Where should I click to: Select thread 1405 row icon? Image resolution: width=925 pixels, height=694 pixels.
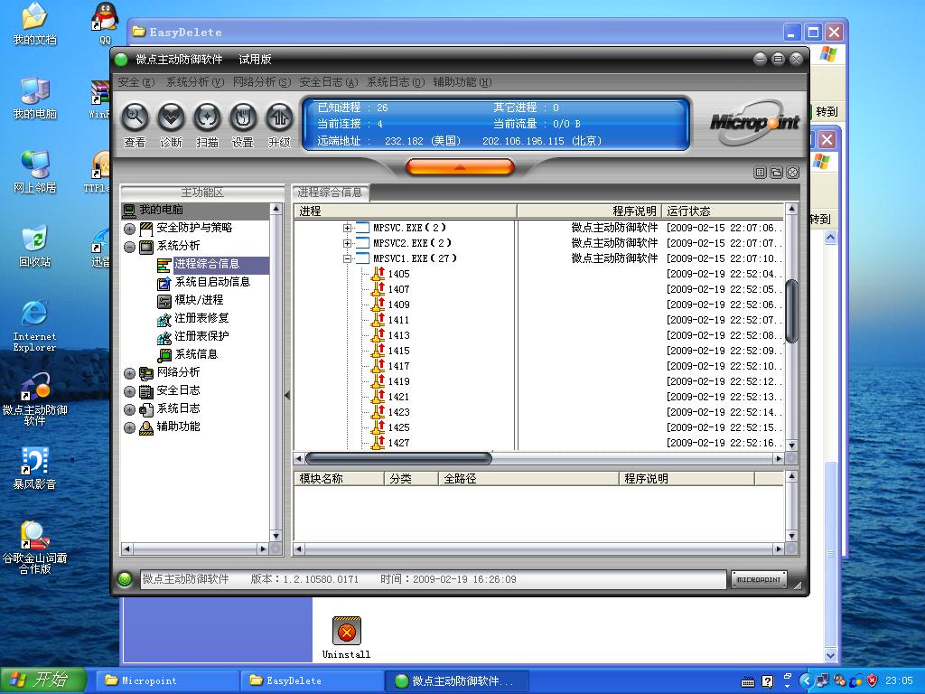[x=378, y=274]
